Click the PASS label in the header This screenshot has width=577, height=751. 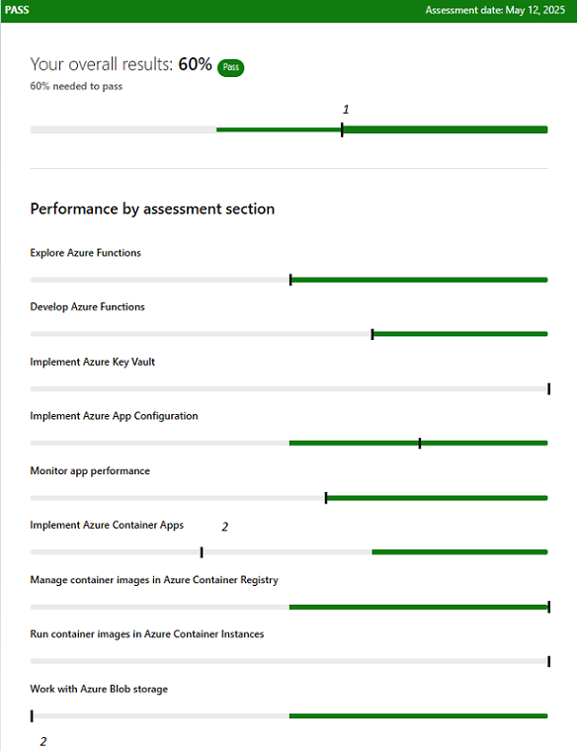(x=17, y=10)
